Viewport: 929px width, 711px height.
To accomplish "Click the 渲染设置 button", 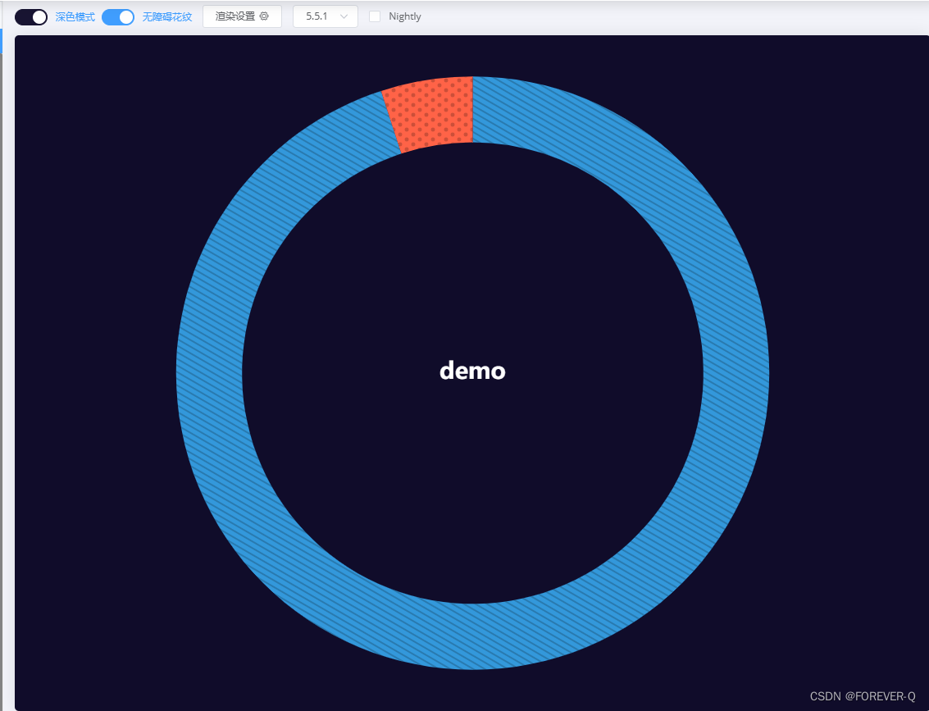I will pyautogui.click(x=242, y=16).
